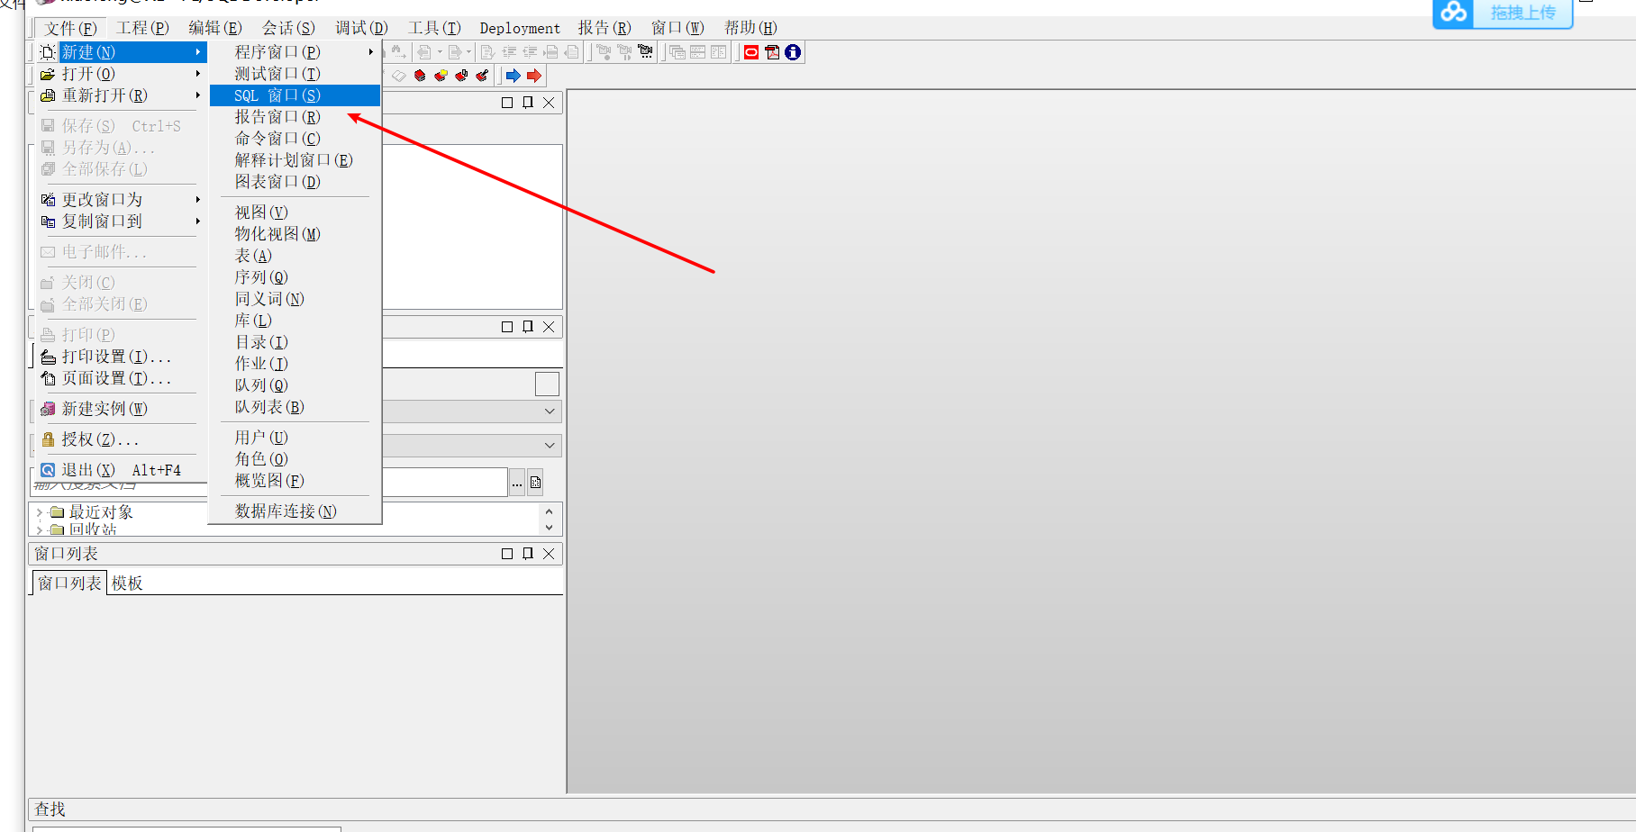The image size is (1636, 832).
Task: Open 打印设置(I)... from File menu
Action: tap(121, 357)
